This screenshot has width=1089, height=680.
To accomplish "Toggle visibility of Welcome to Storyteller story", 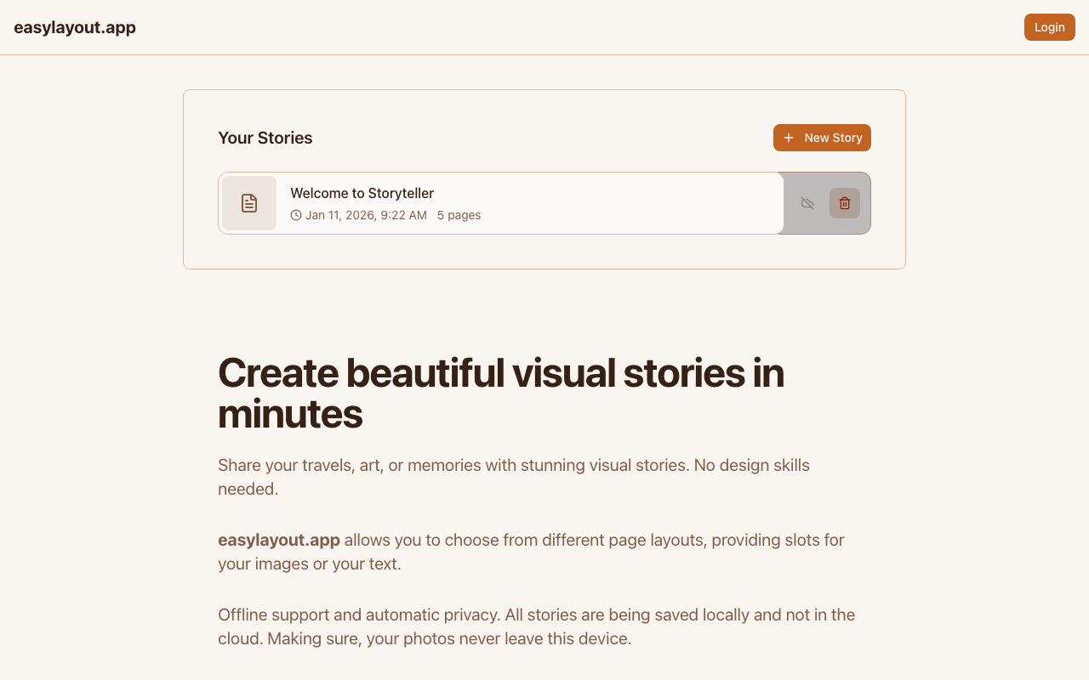I will tap(807, 203).
